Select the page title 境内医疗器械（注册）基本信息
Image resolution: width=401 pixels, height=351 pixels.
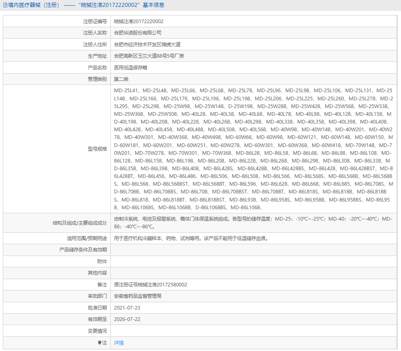[86, 5]
